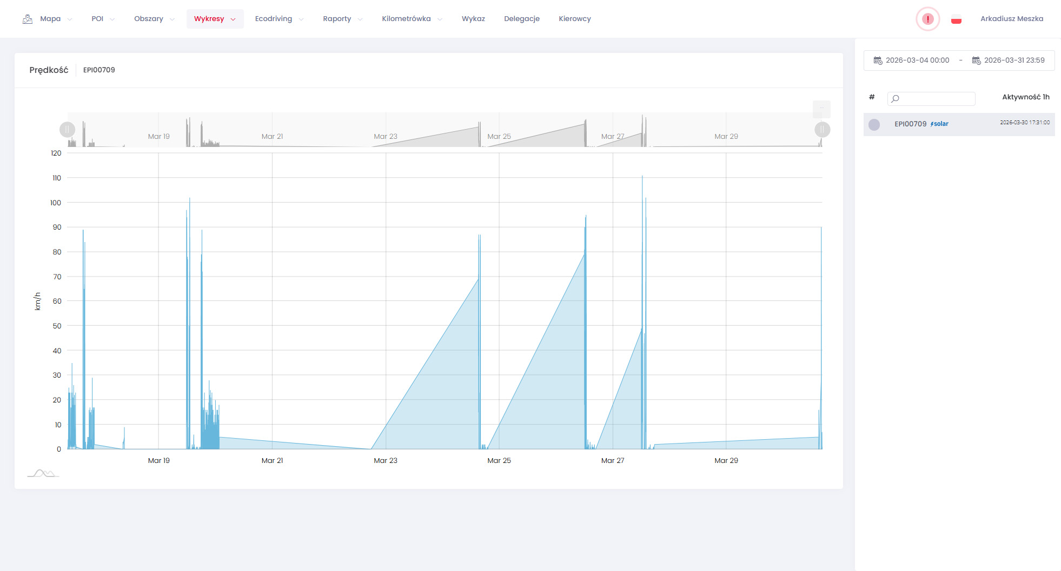This screenshot has width=1061, height=571.
Task: Open Arkadiusz Meszka user profile
Action: [x=1011, y=19]
